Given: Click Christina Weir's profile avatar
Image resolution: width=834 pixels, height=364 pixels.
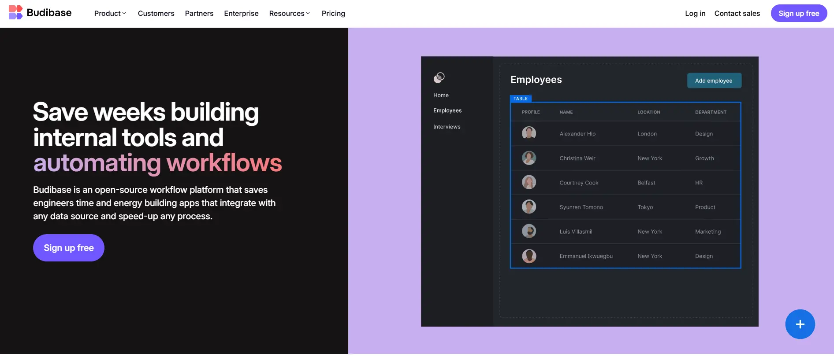Looking at the screenshot, I should 529,158.
